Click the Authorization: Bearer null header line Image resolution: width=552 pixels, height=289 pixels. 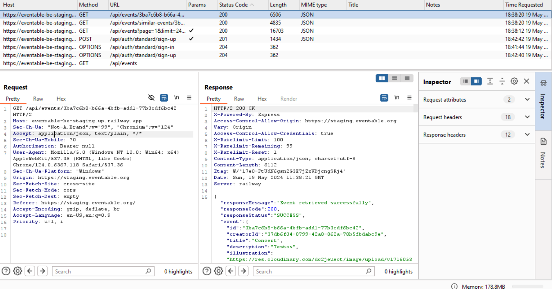tap(54, 146)
